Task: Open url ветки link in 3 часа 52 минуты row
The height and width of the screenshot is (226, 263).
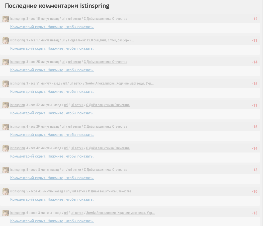Action: point(77,105)
